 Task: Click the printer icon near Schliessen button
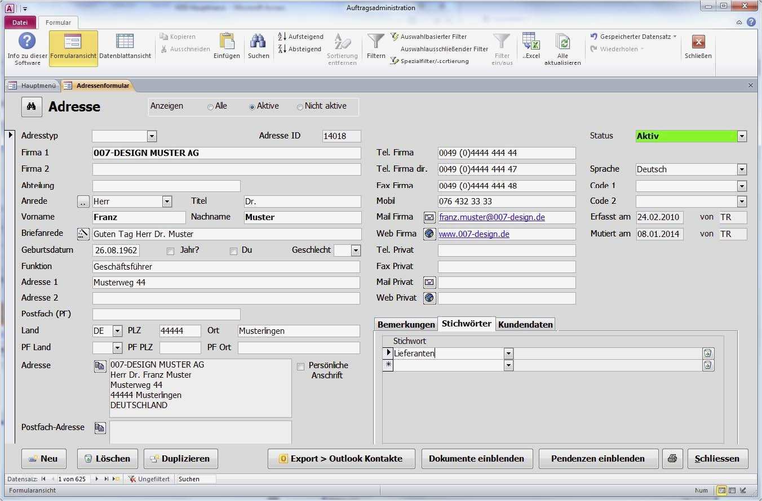672,458
